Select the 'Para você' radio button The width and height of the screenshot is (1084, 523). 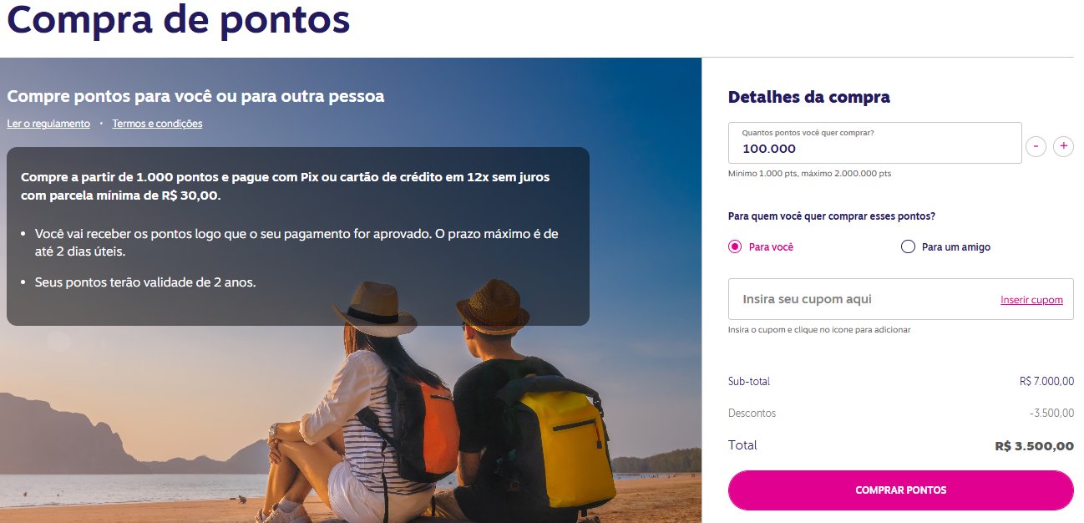point(735,246)
